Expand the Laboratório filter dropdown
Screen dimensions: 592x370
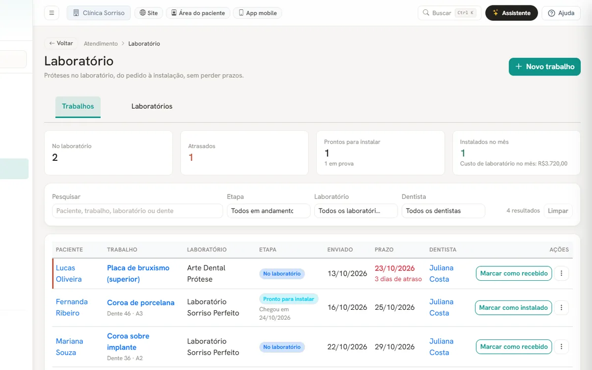[356, 211]
